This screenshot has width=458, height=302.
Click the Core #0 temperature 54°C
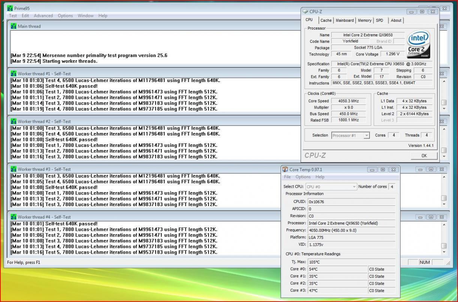337,269
